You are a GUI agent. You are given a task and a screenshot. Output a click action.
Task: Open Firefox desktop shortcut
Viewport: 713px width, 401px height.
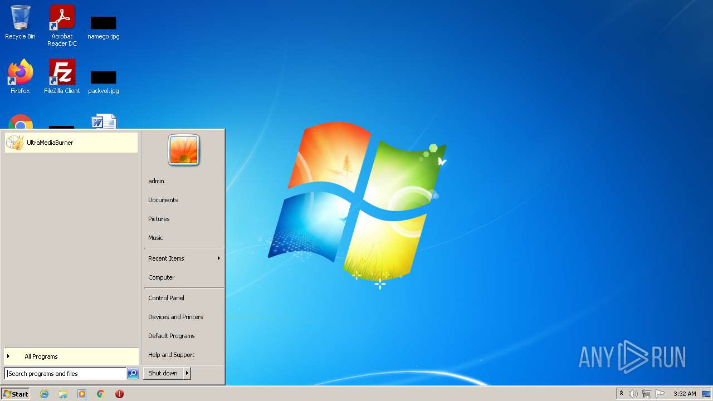pos(20,76)
